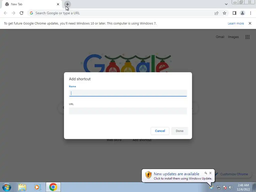Click Windows Update tray icon
The width and height of the screenshot is (256, 192).
coord(211,187)
